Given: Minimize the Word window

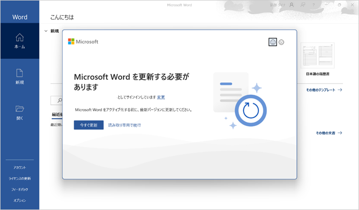Looking at the screenshot, I should (327, 5).
